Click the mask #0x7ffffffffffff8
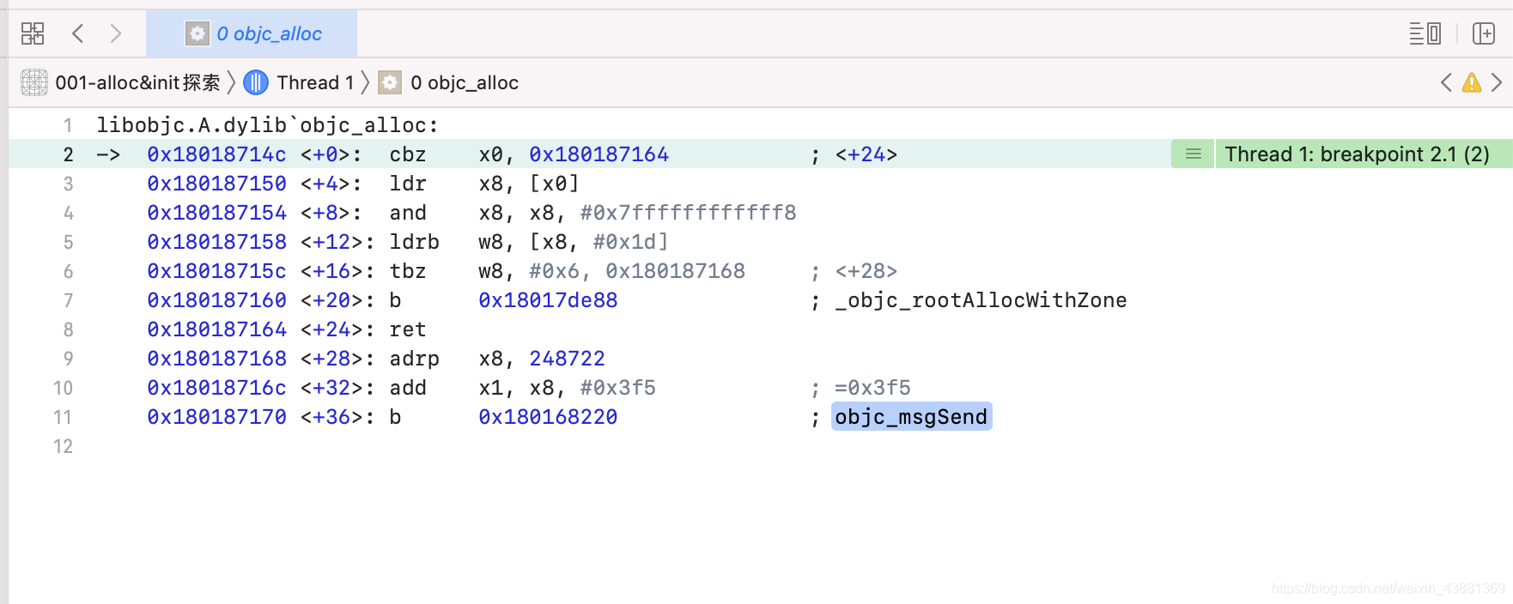Viewport: 1513px width, 604px height. click(688, 213)
